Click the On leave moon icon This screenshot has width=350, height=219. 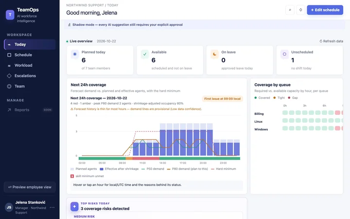[214, 54]
